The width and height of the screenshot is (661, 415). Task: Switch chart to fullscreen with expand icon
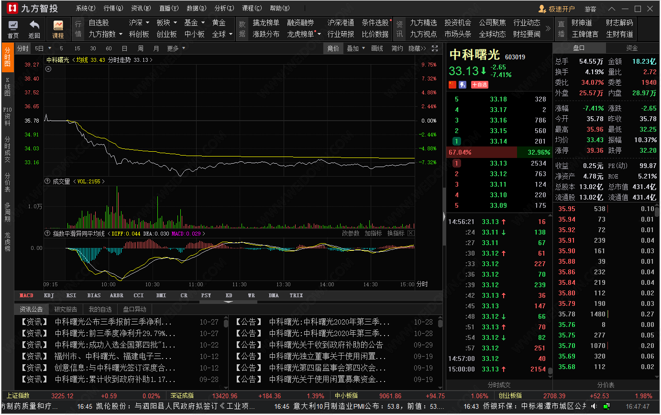click(x=434, y=48)
